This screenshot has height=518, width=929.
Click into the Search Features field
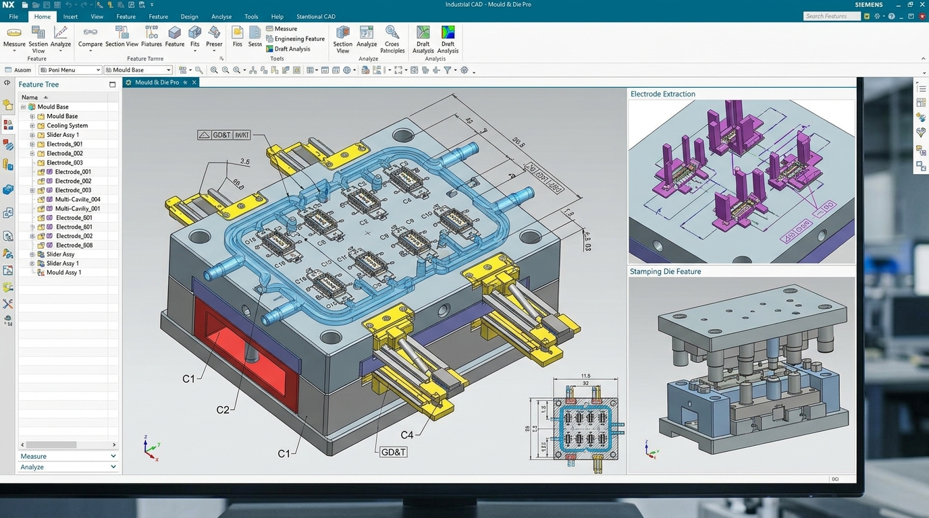tap(832, 16)
